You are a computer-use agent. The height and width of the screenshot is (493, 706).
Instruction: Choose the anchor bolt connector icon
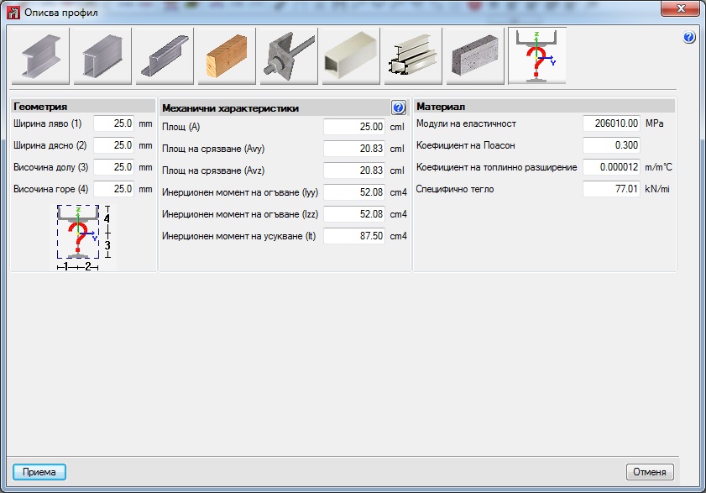click(289, 56)
